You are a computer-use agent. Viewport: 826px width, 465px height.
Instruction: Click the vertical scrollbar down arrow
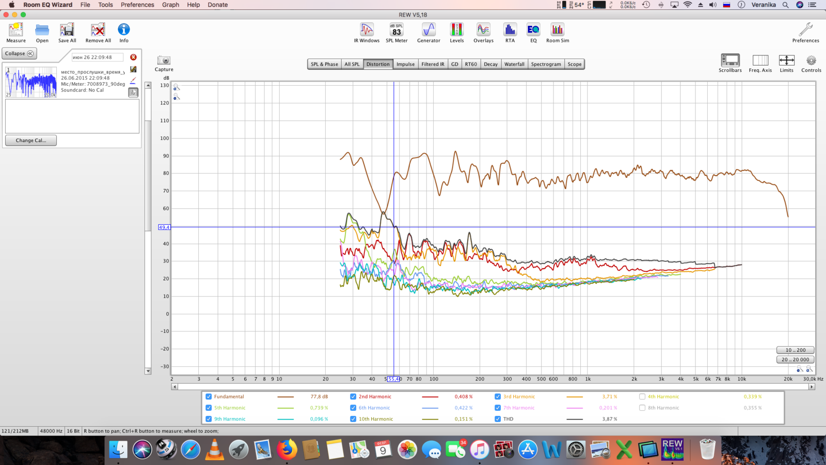coord(148,371)
